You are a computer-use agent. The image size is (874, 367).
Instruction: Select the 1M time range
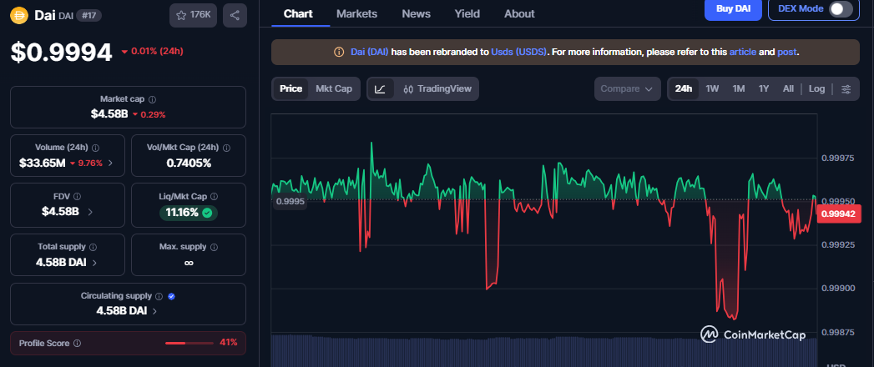[739, 88]
